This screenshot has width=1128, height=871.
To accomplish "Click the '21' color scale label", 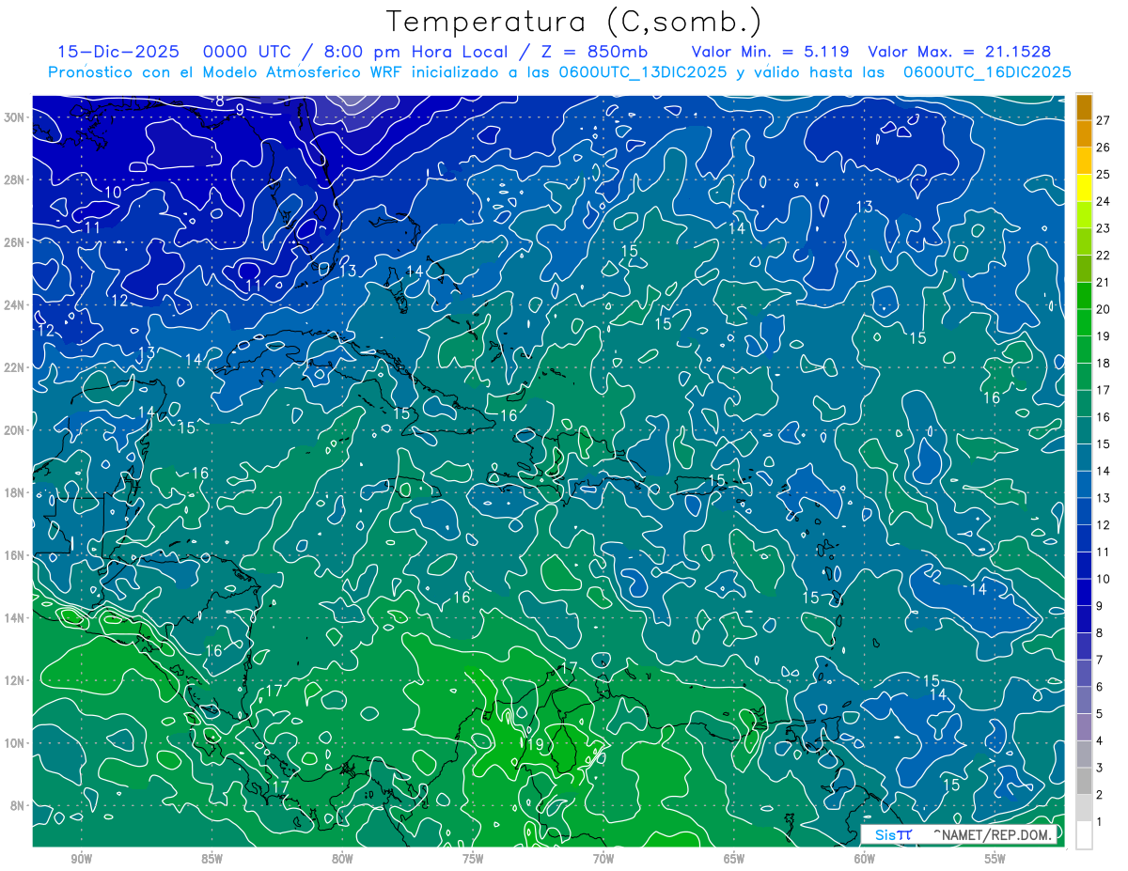I will (x=1104, y=282).
